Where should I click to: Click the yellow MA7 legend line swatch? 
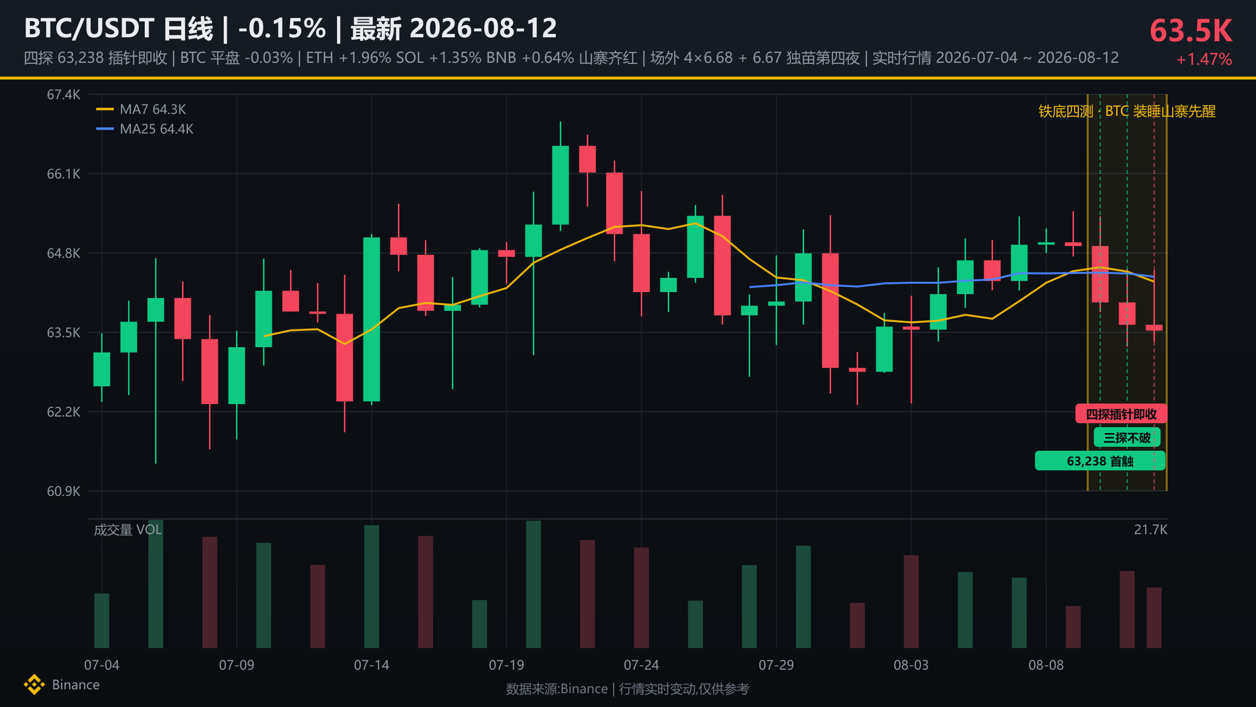pos(105,109)
